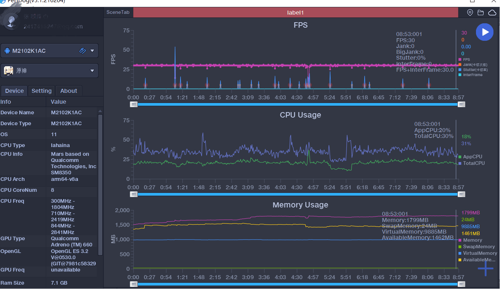The height and width of the screenshot is (289, 500).
Task: Select the CPU Freq row label
Action: 12,201
